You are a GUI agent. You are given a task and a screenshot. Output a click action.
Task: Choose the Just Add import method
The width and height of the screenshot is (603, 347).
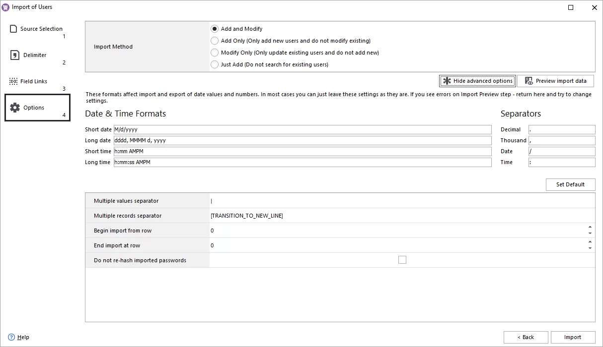click(214, 64)
